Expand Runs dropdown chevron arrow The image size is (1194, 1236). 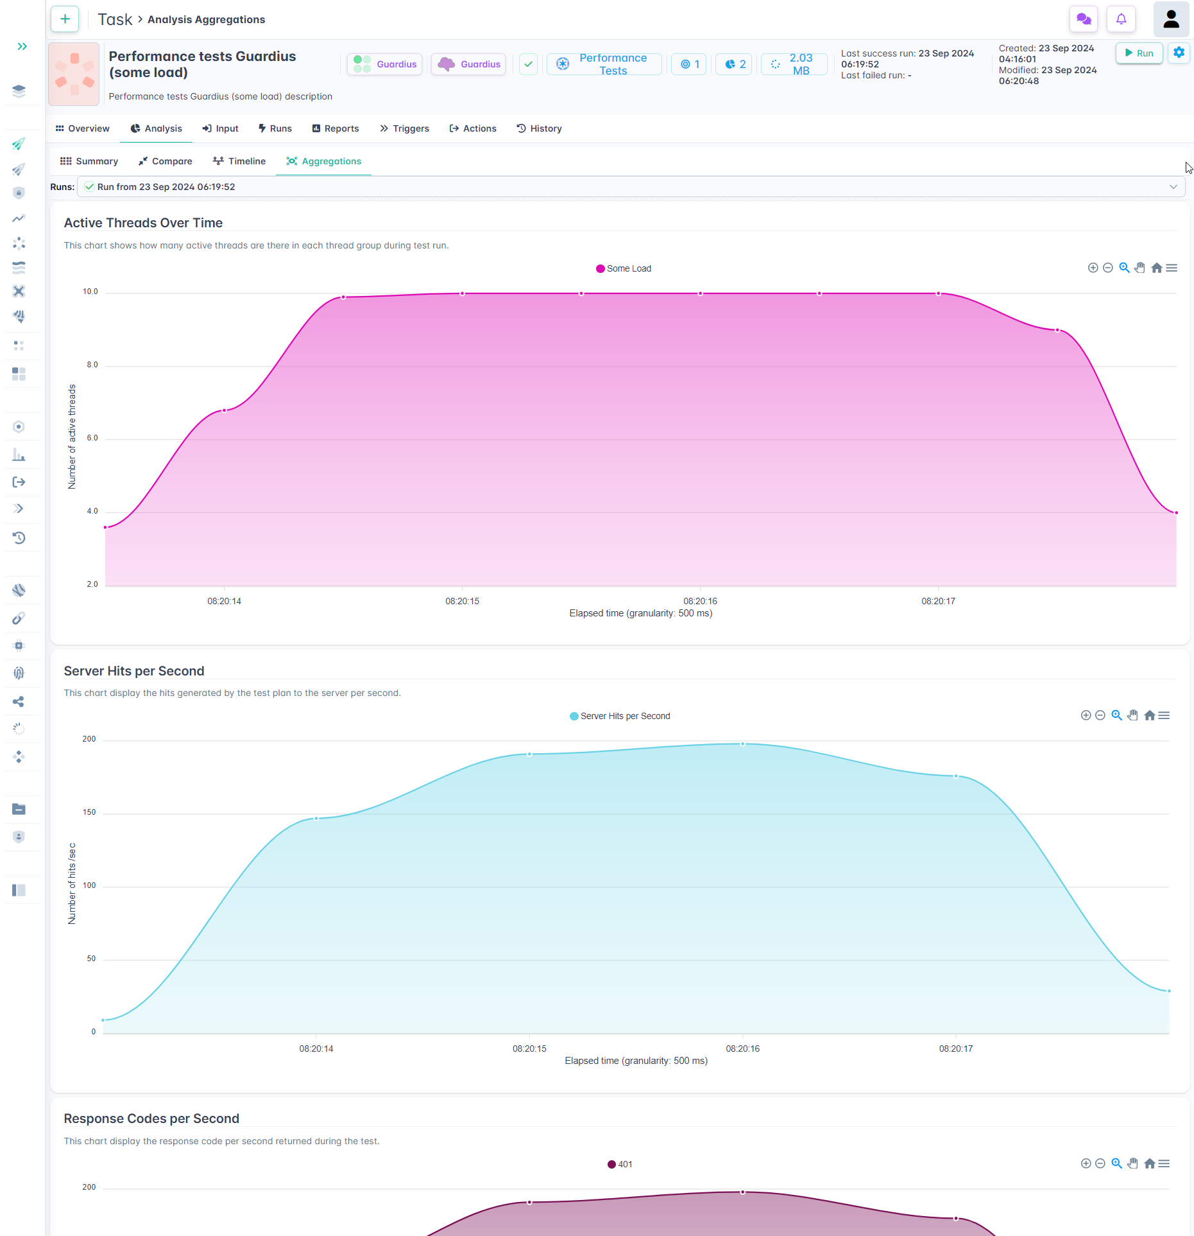1173,187
